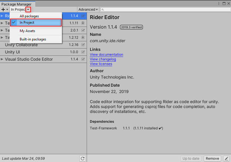Image resolution: width=231 pixels, height=162 pixels.
Task: Click the Version 1.1.4 label in details
Action: point(103,27)
